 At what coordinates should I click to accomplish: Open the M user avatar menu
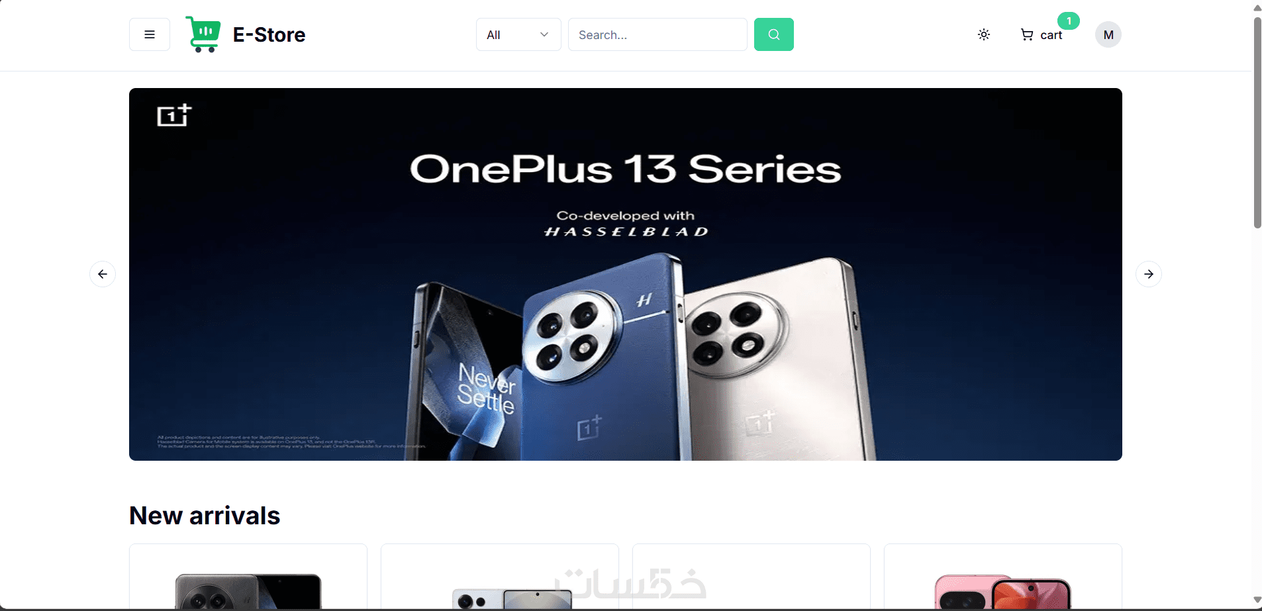[1108, 34]
